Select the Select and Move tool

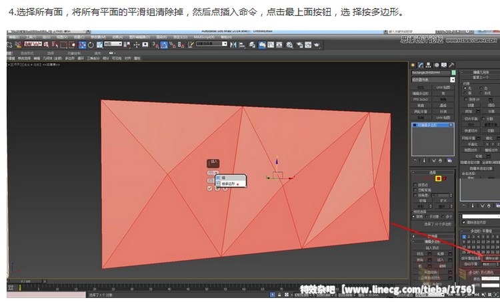[x=82, y=45]
